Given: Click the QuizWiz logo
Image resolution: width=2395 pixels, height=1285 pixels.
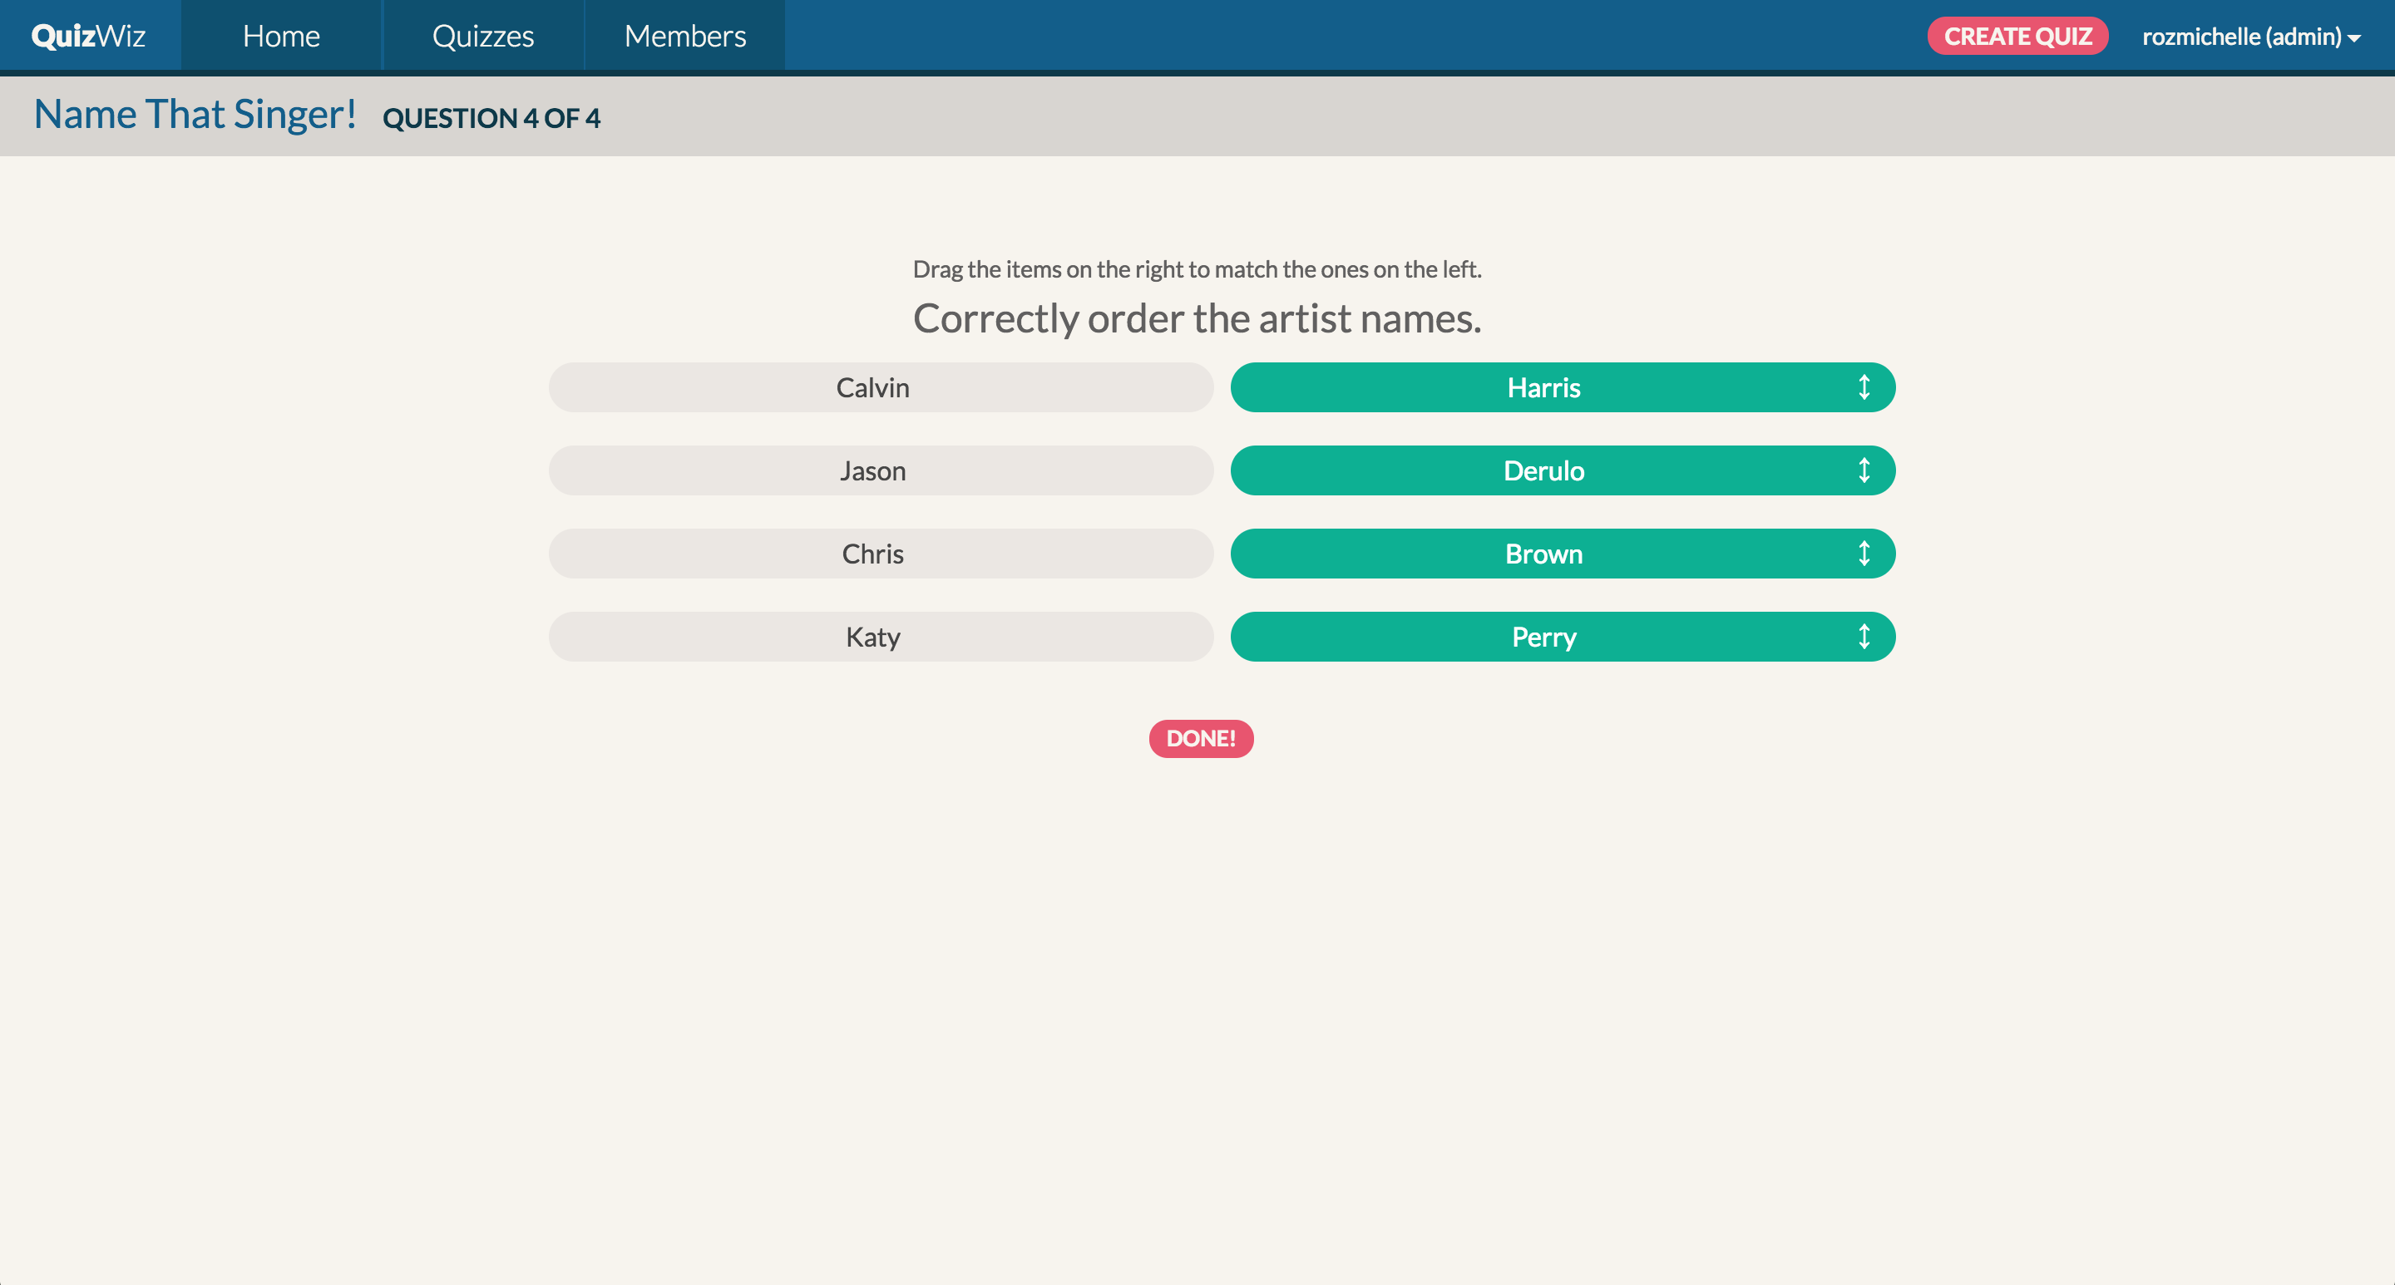Looking at the screenshot, I should [x=88, y=35].
